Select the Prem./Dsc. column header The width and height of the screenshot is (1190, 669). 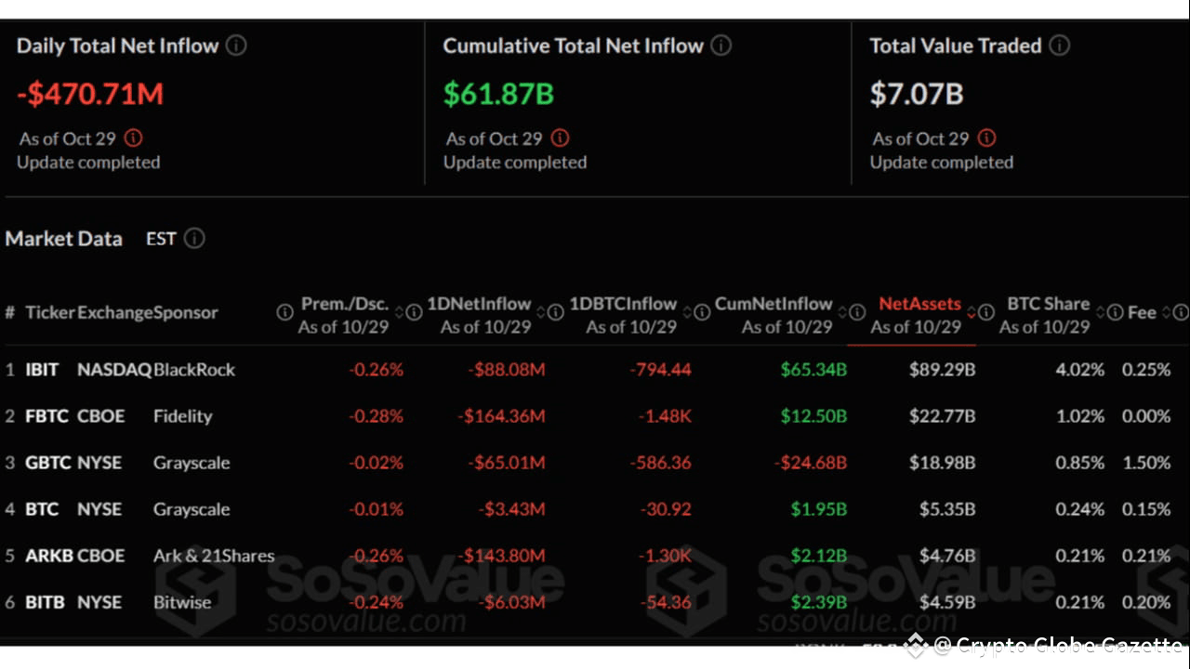(x=345, y=304)
